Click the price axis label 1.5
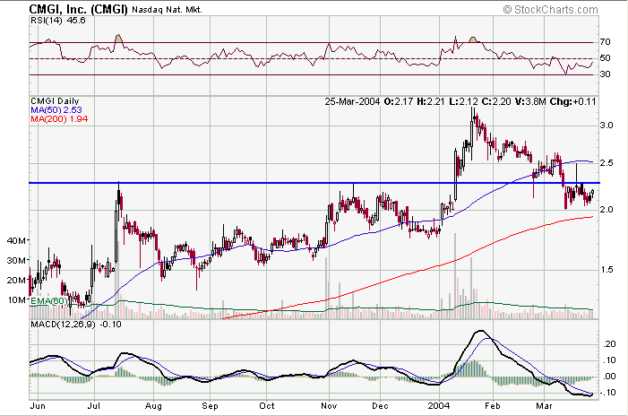The image size is (628, 416). click(x=606, y=269)
